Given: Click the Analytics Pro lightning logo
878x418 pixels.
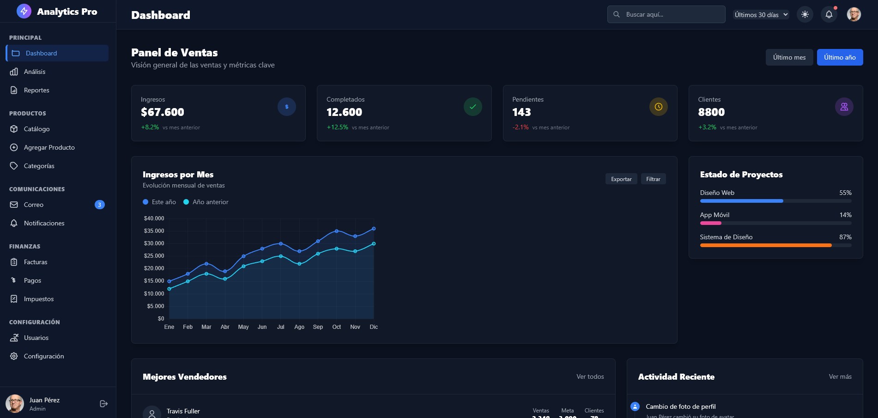Looking at the screenshot, I should (x=24, y=11).
